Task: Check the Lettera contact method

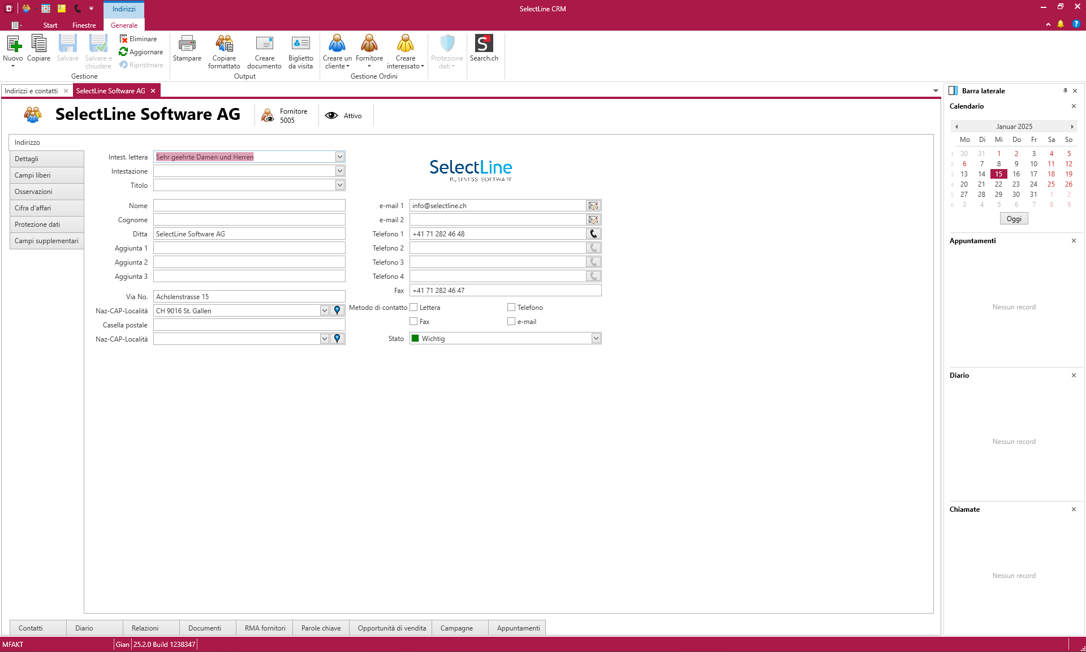Action: pos(413,307)
